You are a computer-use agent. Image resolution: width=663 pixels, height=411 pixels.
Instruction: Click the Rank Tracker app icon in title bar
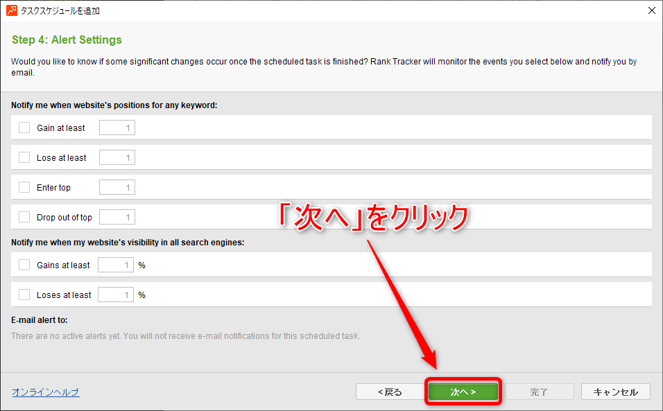(11, 10)
